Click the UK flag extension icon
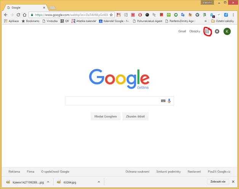The width and height of the screenshot is (239, 189). pyautogui.click(x=133, y=15)
